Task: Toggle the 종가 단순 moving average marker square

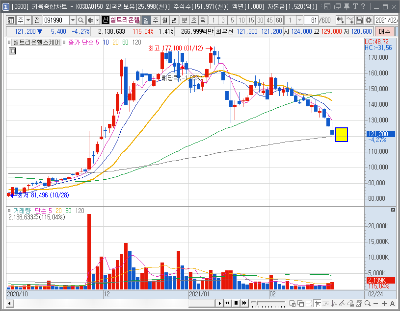Action: [64, 42]
